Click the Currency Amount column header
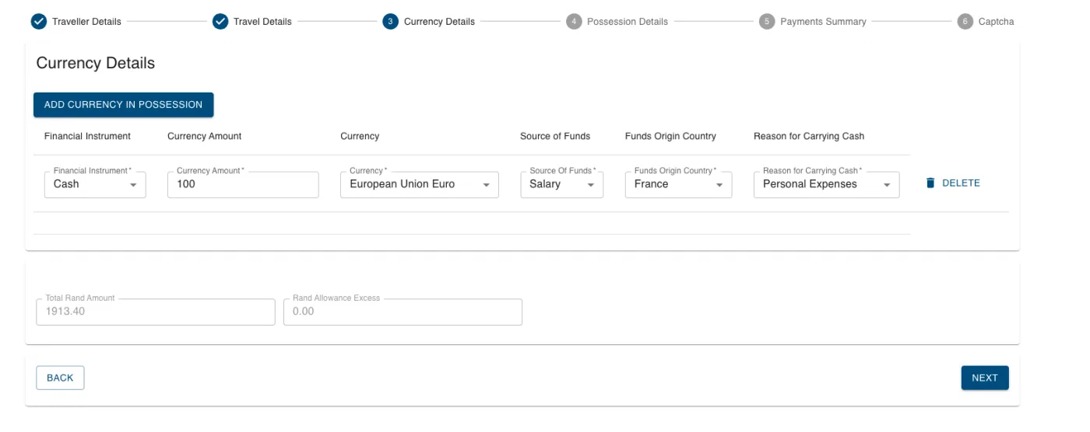Viewport: 1090px width, 432px height. (204, 136)
